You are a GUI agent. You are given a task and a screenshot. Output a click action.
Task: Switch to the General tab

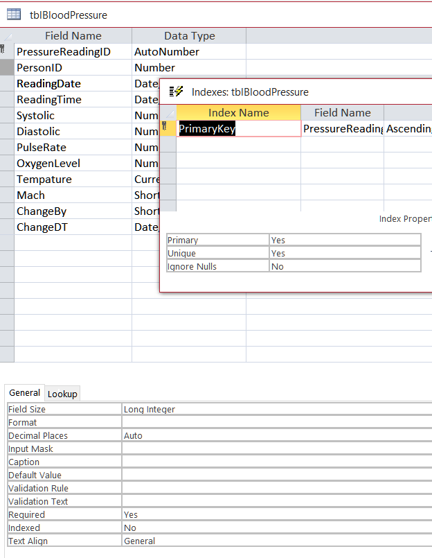(24, 392)
